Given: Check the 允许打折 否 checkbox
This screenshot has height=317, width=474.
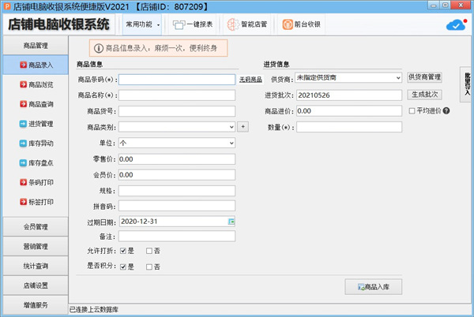Looking at the screenshot, I should (149, 251).
